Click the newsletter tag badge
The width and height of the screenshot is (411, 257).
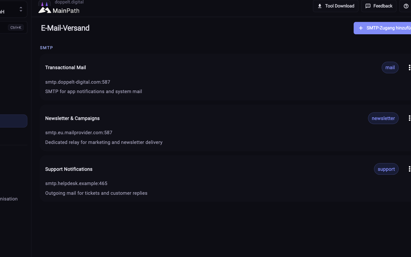pyautogui.click(x=383, y=118)
